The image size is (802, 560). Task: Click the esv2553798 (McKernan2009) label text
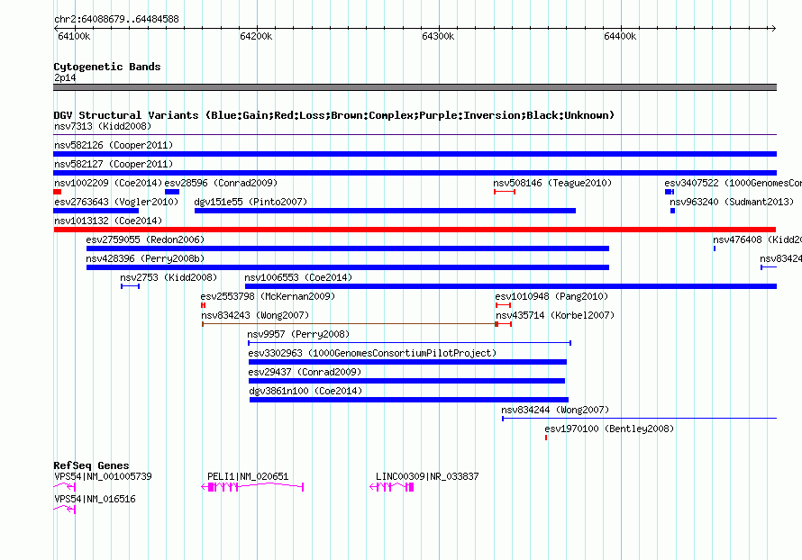[x=268, y=296]
